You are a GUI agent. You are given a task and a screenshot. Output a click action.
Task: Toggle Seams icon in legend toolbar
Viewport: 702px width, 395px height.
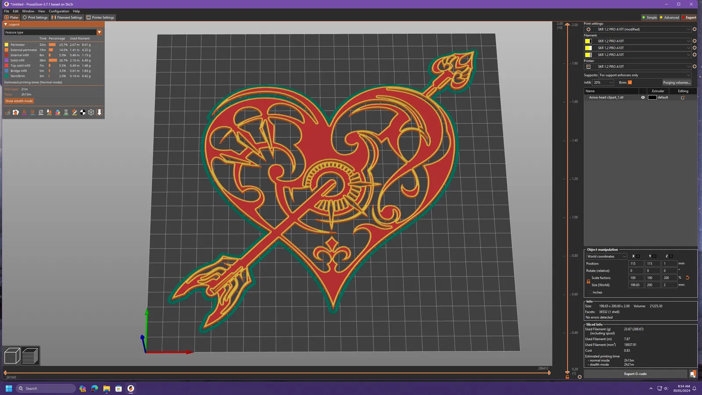point(41,112)
